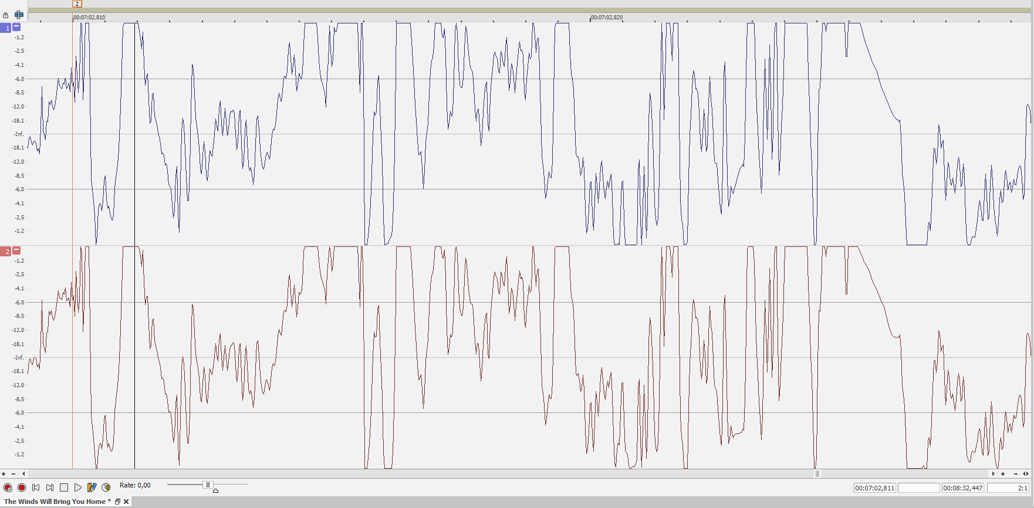Click the blue edit tool selector icon
Screen dimensions: 1034x508
pos(19,15)
